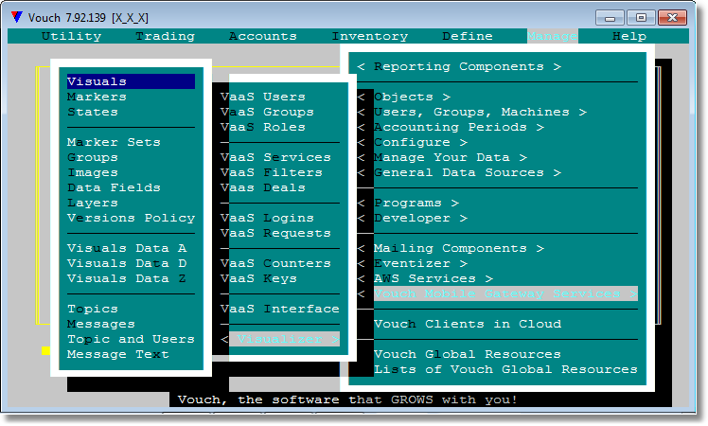Open the Inventory menu
The image size is (708, 426).
[x=370, y=36]
